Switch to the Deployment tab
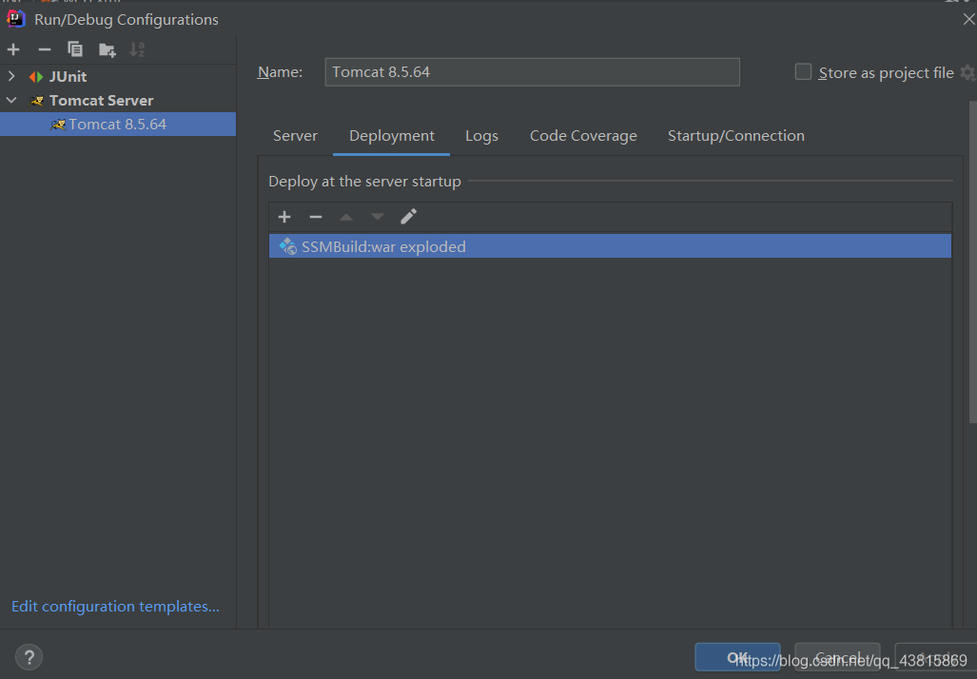Screen dimensions: 977x679 pyautogui.click(x=391, y=136)
